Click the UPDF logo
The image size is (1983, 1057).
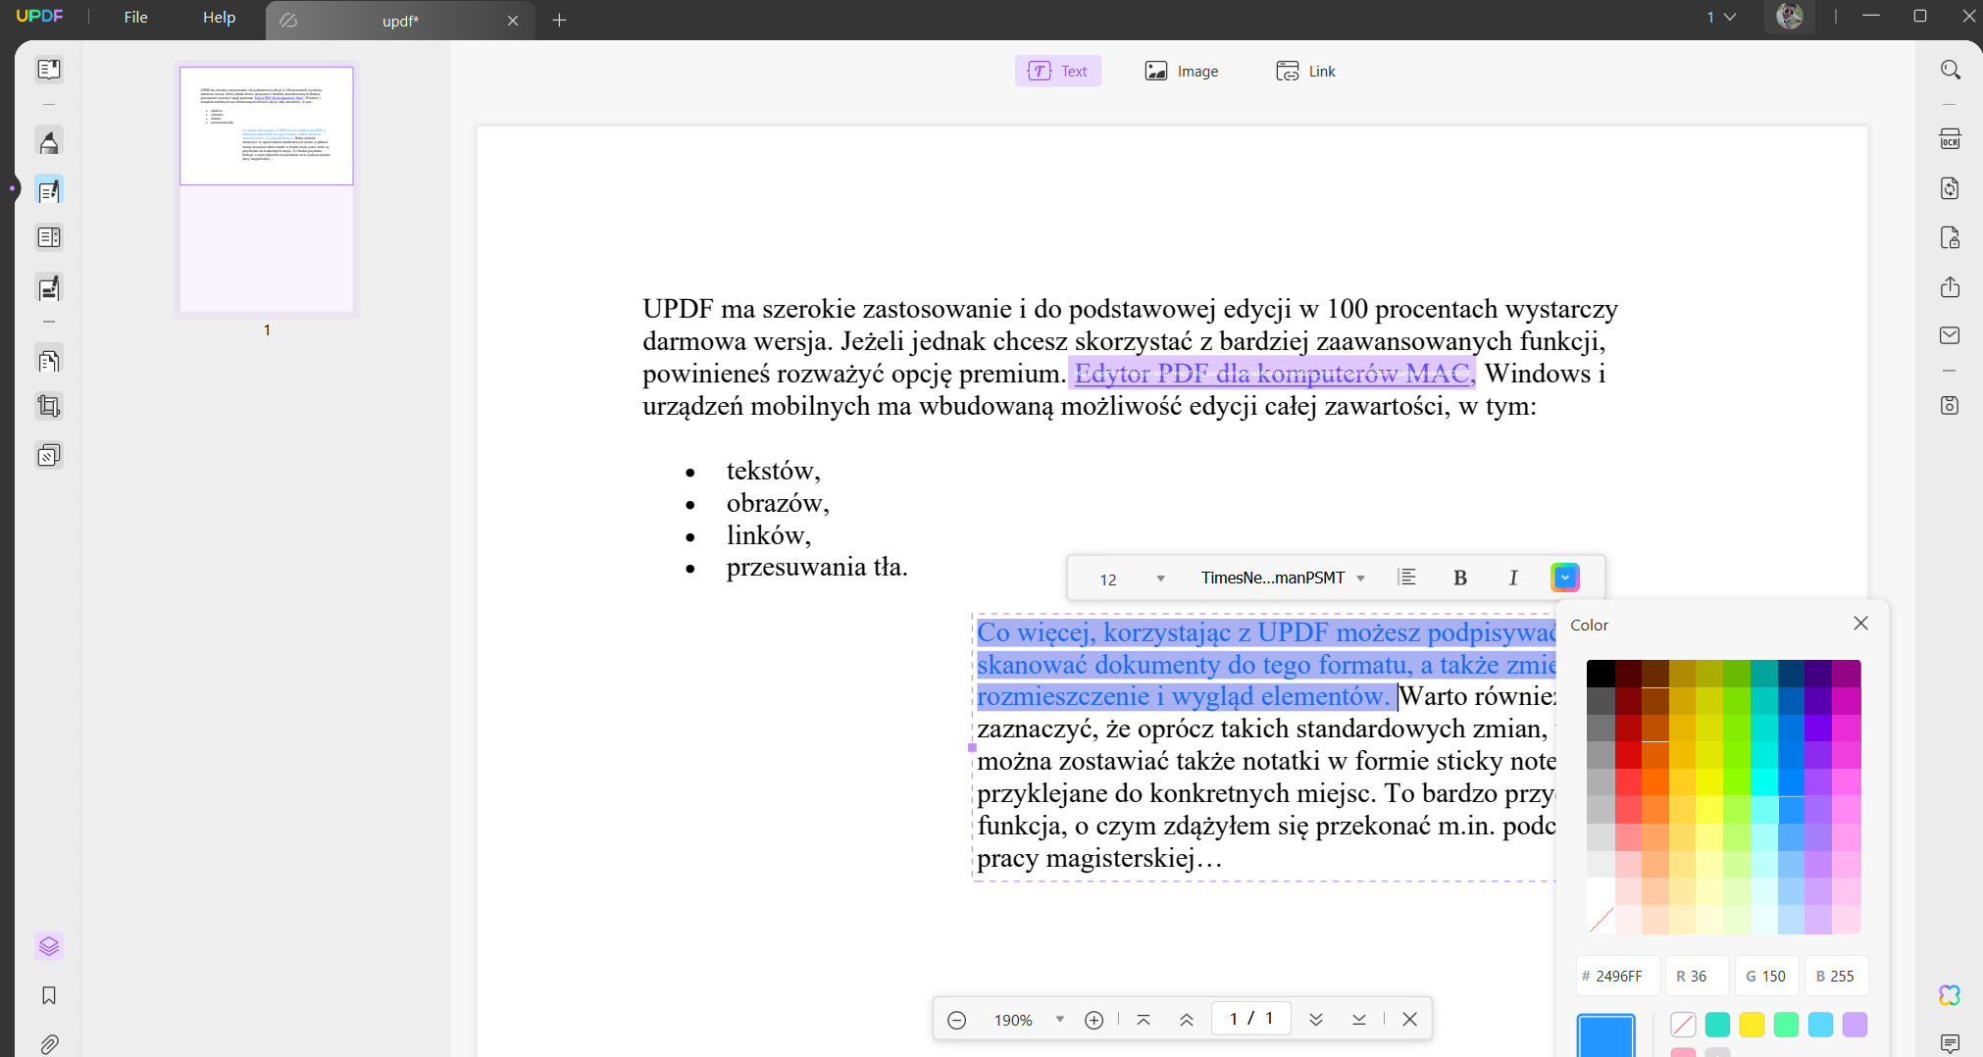tap(40, 16)
